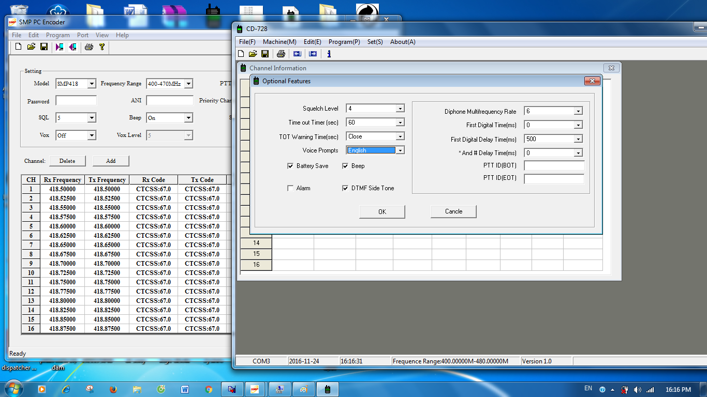Click Save disk icon in SMP PC Encoder toolbar
The image size is (707, 397).
pyautogui.click(x=44, y=47)
